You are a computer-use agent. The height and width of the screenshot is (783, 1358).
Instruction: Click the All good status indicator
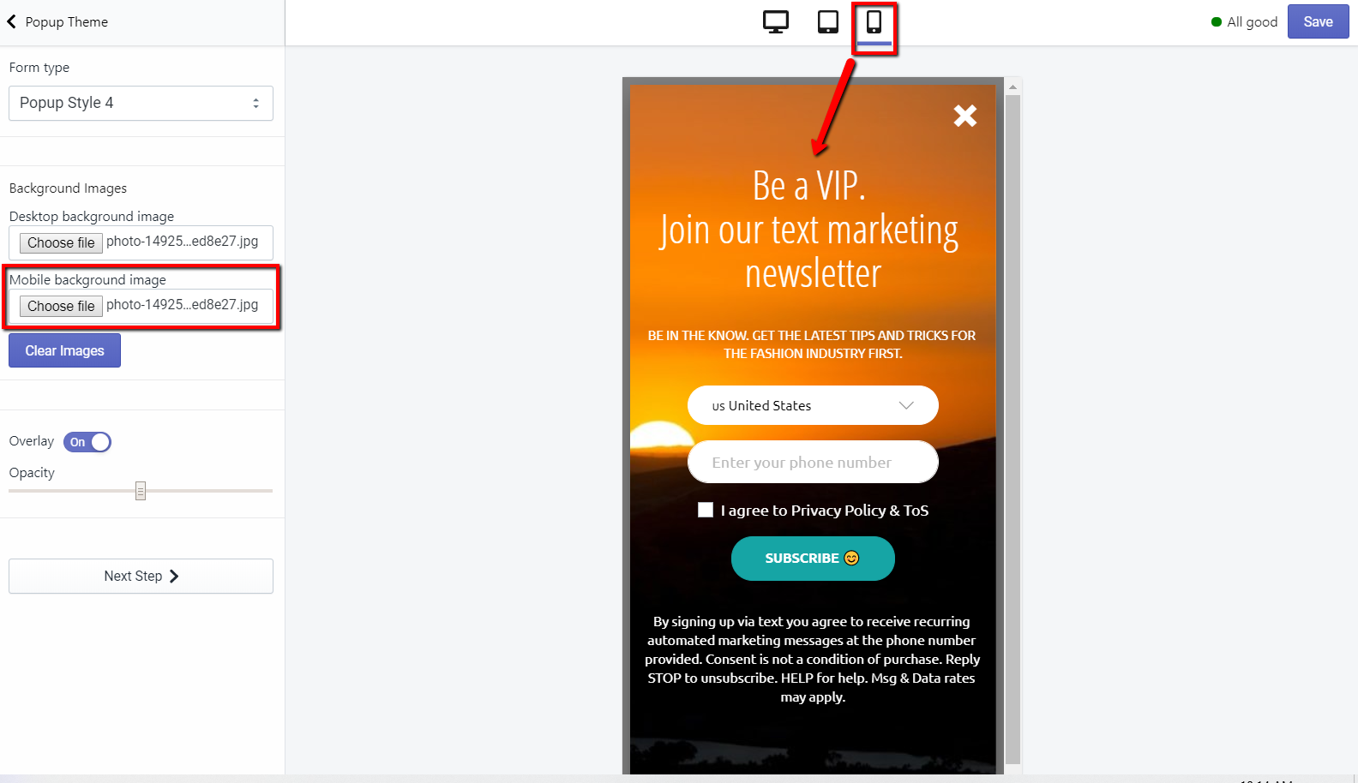pyautogui.click(x=1244, y=22)
